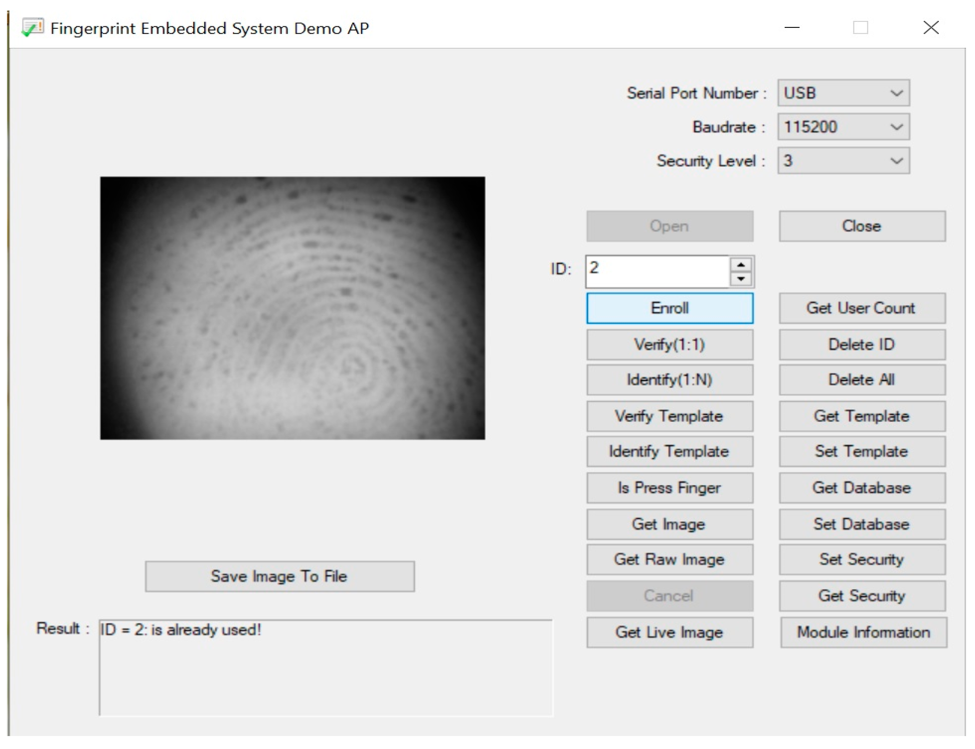Decrement the ID spinner down arrow
The image size is (975, 749).
(x=740, y=279)
